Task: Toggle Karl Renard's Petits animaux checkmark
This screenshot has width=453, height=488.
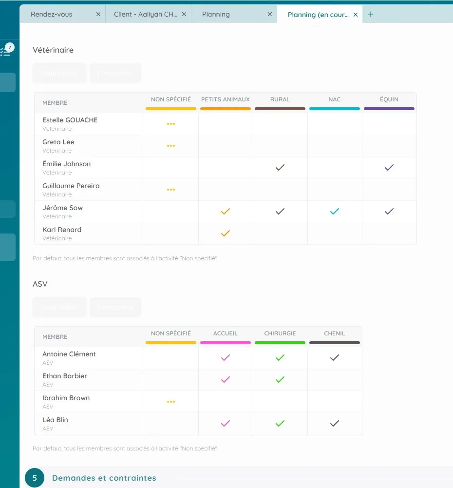Action: coord(225,233)
